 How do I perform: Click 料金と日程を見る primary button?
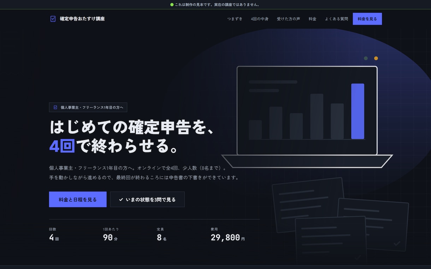click(78, 200)
